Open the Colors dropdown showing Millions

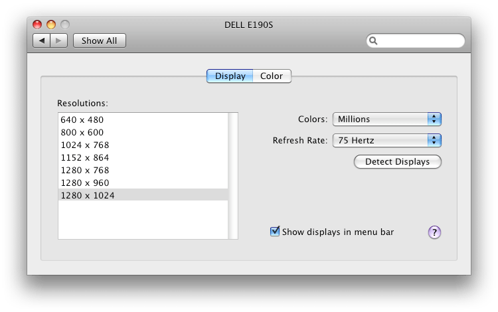point(387,119)
